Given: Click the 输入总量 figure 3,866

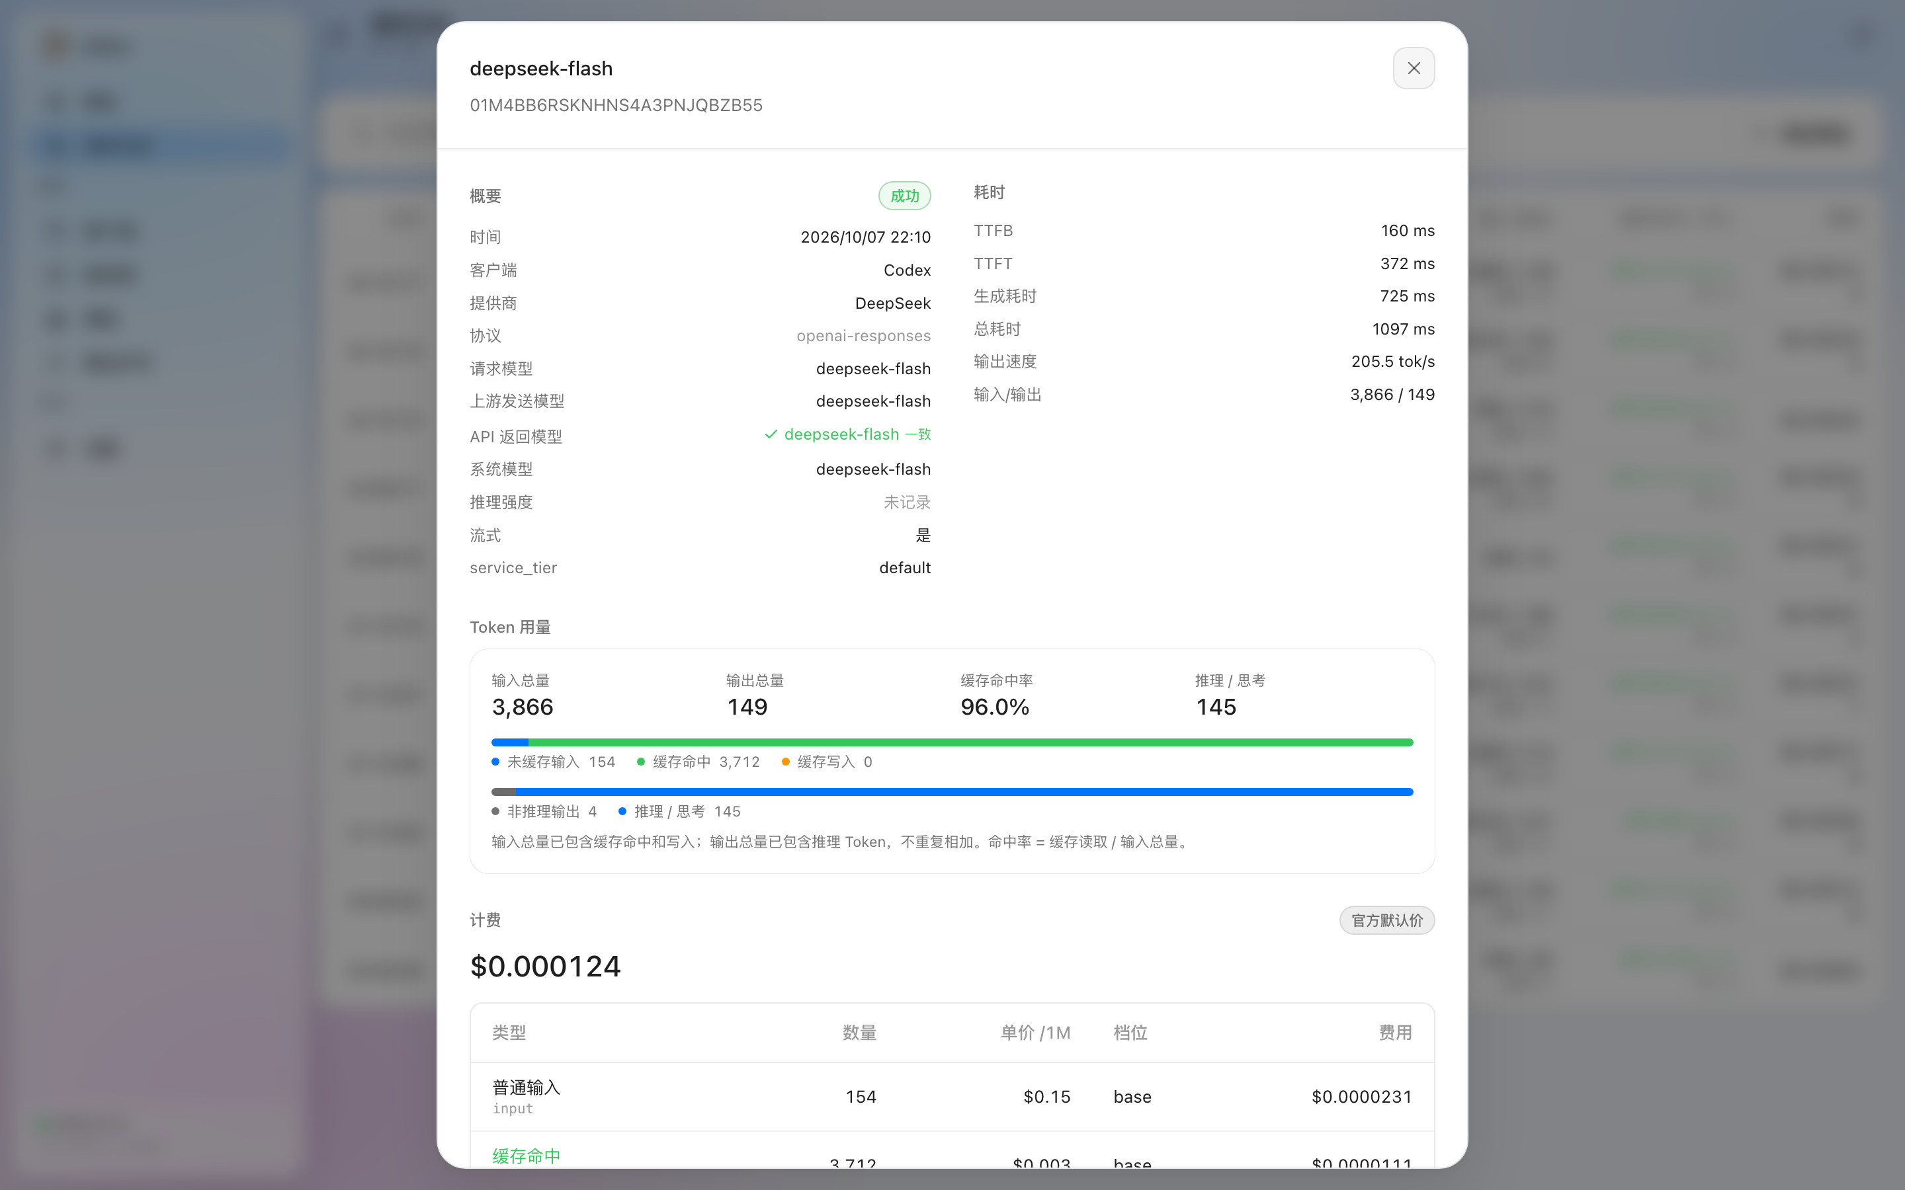Looking at the screenshot, I should pyautogui.click(x=523, y=707).
